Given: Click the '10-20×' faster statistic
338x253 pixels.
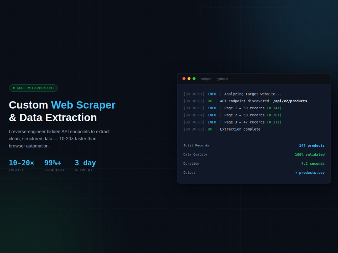Looking at the screenshot, I should coord(21,163).
